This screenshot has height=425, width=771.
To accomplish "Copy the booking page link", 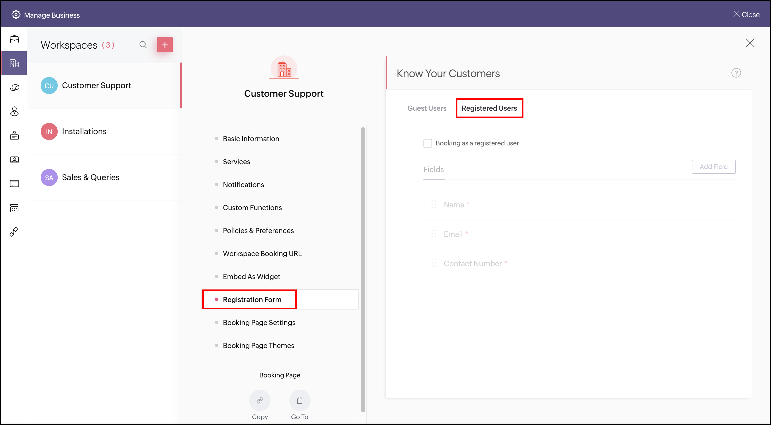I will click(x=260, y=400).
